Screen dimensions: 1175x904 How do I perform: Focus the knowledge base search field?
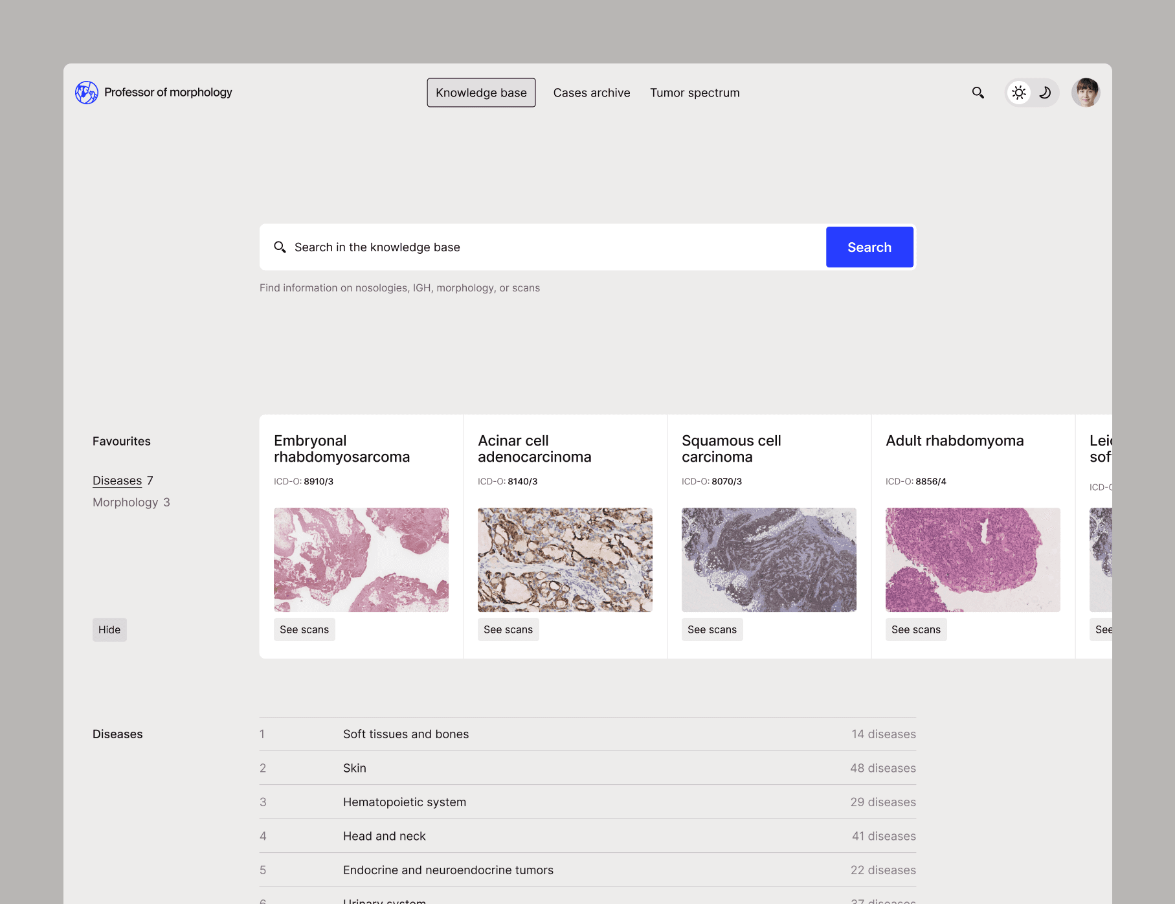pos(543,247)
